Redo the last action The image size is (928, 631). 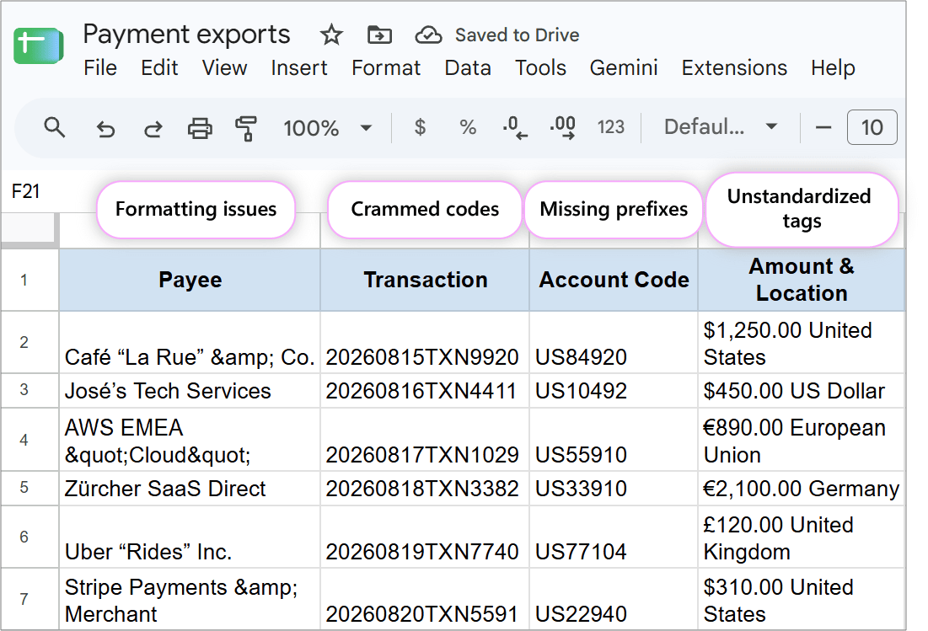coord(153,128)
